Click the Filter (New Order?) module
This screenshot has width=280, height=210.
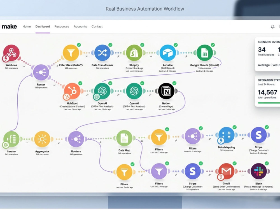[71, 53]
